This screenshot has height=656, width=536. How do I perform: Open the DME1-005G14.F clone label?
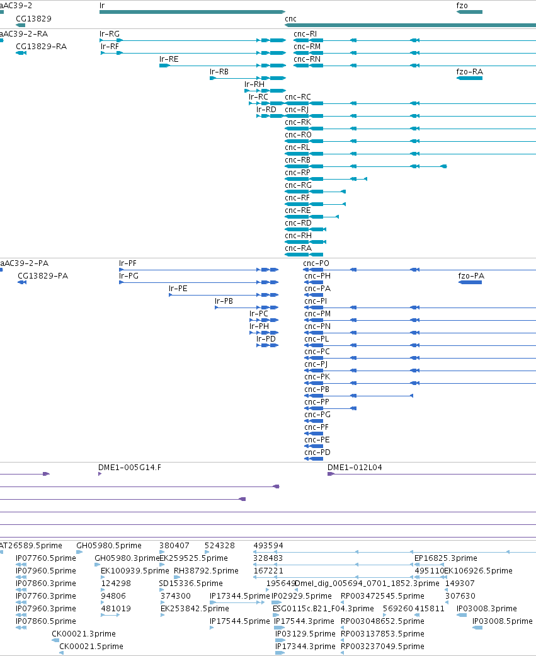[x=130, y=468]
